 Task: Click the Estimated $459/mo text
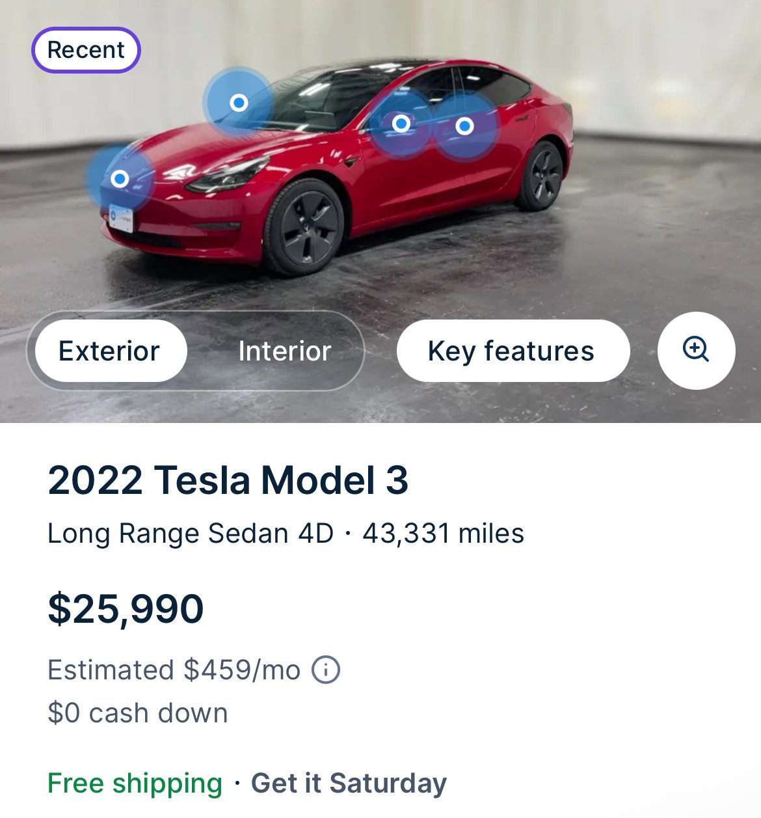174,670
